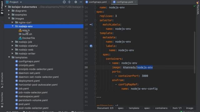Toggle the 1: Project side tab
This screenshot has width=200, height=112.
(x=2, y=7)
